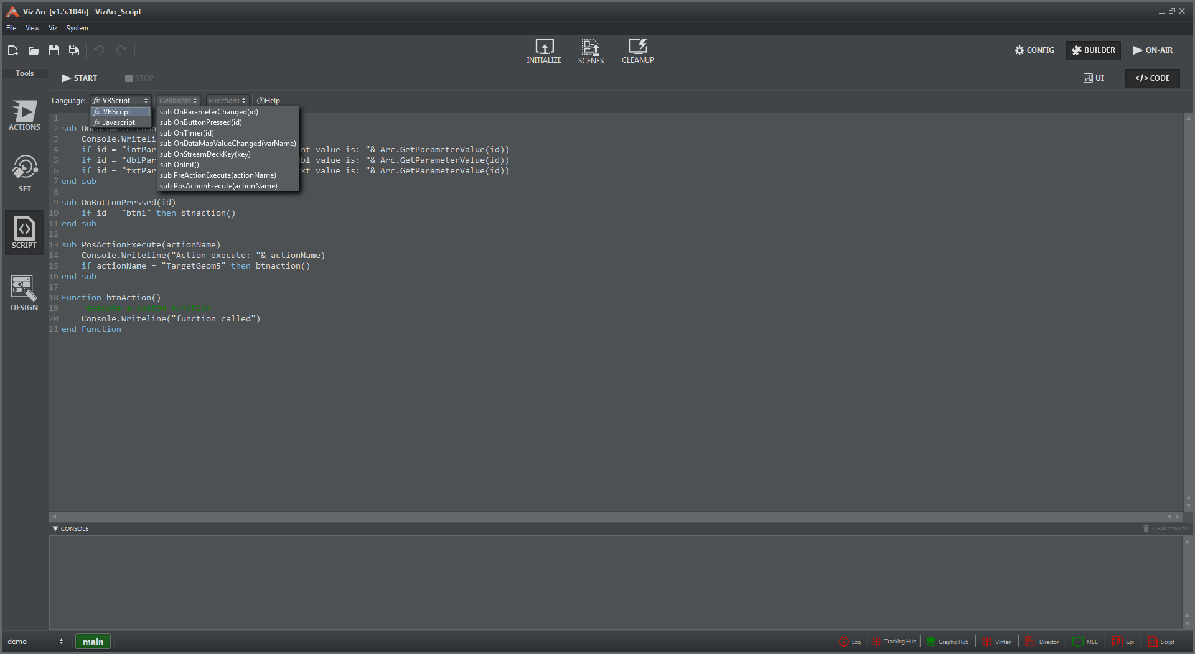Screen dimensions: 1195x654
Task: Open the SET tracking panel
Action: [24, 174]
